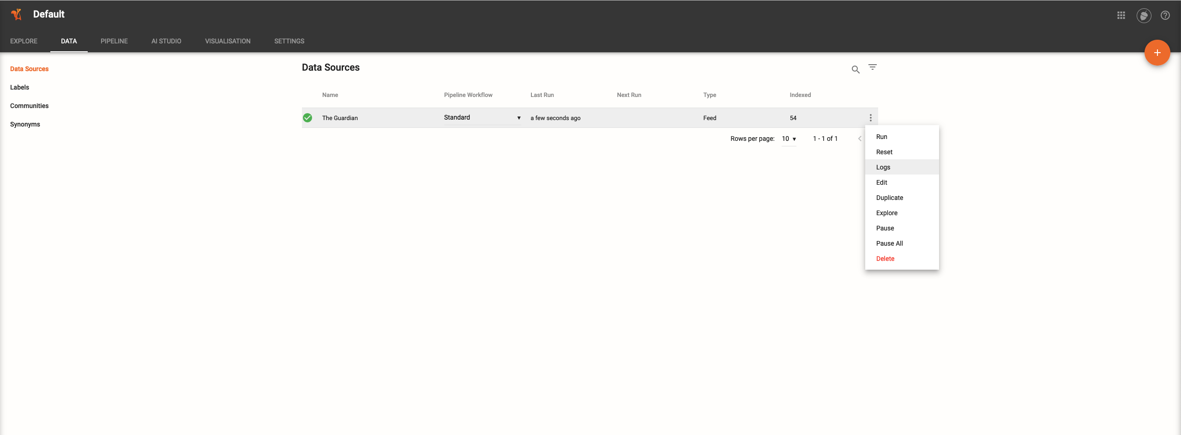
Task: Click The Guardian source name
Action: point(340,118)
